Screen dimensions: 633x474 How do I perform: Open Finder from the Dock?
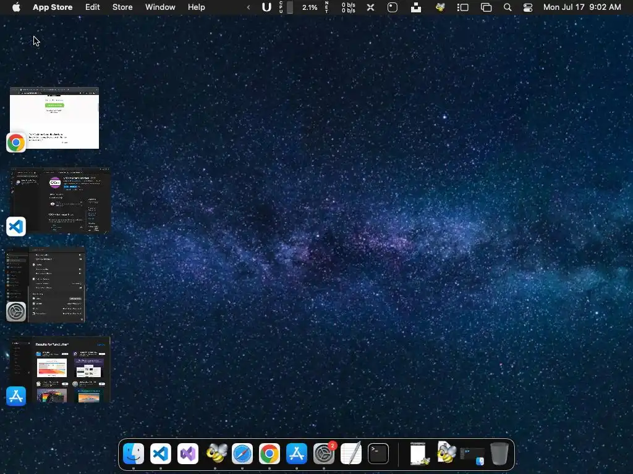click(x=134, y=454)
